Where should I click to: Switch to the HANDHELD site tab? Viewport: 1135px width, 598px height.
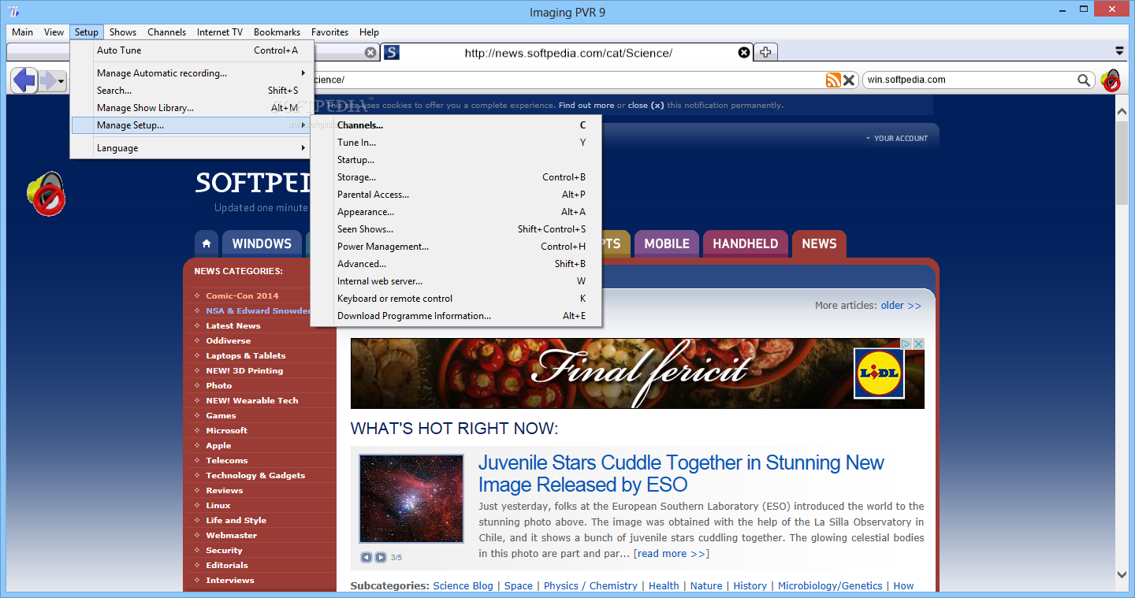pyautogui.click(x=746, y=243)
